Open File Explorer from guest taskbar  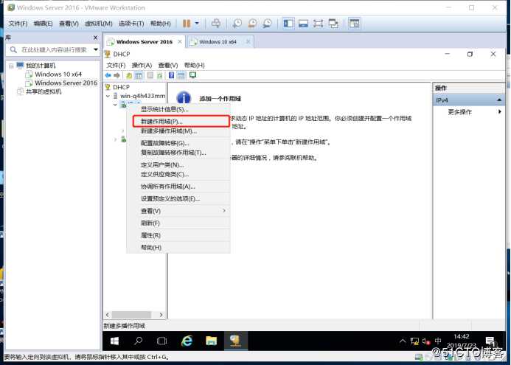[211, 341]
